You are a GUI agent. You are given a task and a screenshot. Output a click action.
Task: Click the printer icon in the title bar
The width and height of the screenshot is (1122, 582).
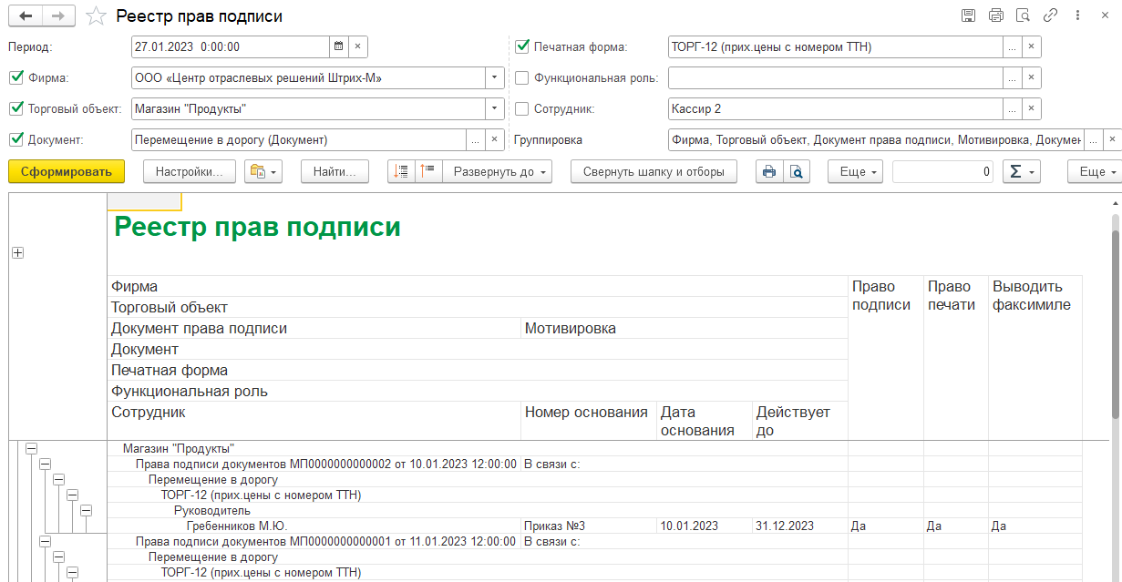coord(995,15)
